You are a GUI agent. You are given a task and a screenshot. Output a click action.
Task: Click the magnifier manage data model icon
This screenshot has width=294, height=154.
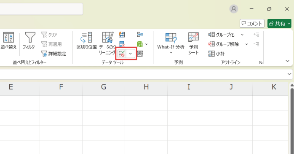(x=140, y=54)
